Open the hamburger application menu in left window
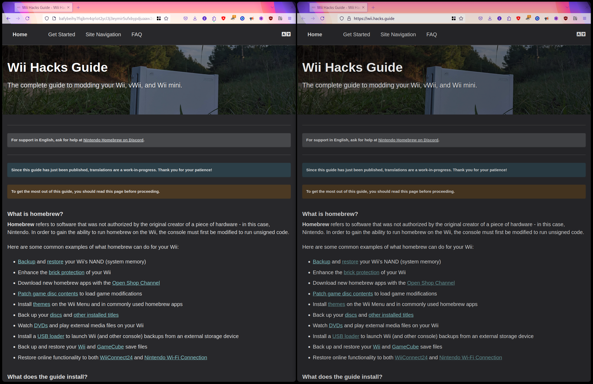 (x=290, y=18)
